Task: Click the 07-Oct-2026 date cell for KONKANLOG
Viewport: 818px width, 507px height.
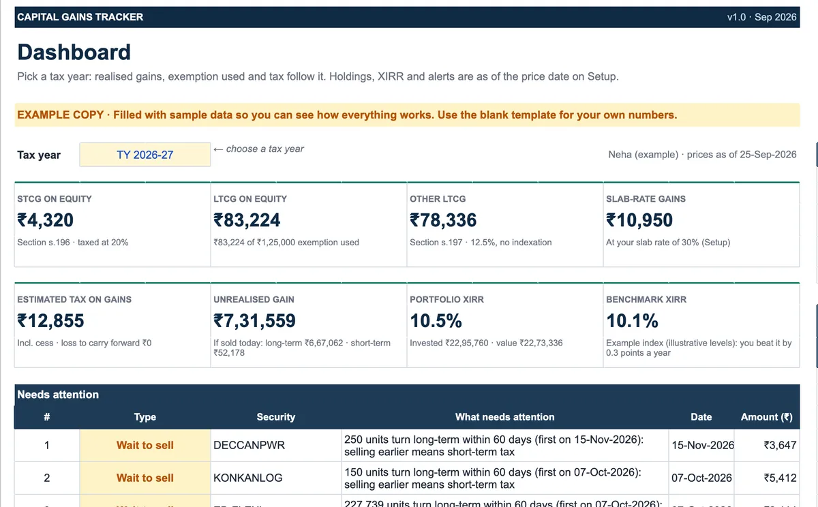Action: coord(702,478)
